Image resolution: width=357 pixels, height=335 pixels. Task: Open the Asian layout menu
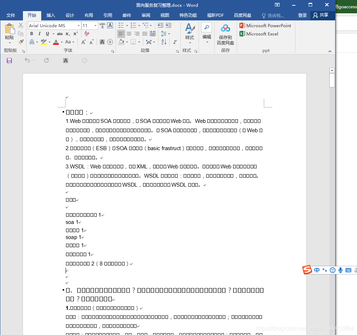tap(150, 42)
